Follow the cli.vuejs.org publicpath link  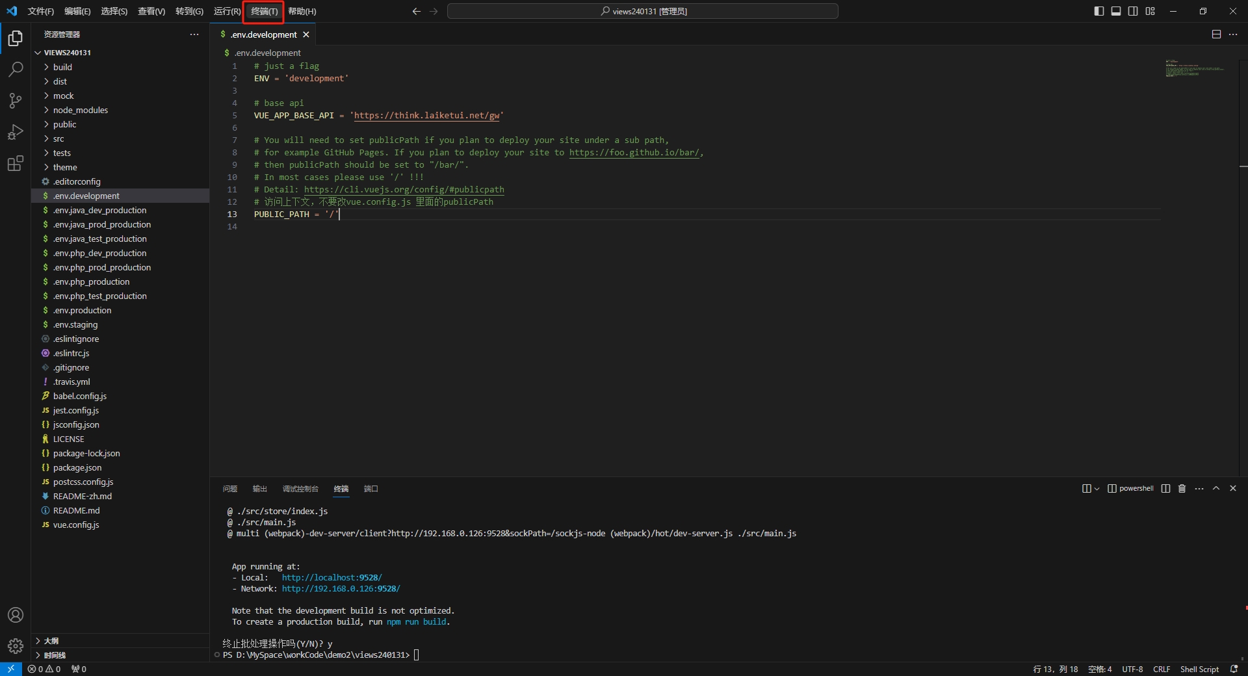pyautogui.click(x=404, y=190)
